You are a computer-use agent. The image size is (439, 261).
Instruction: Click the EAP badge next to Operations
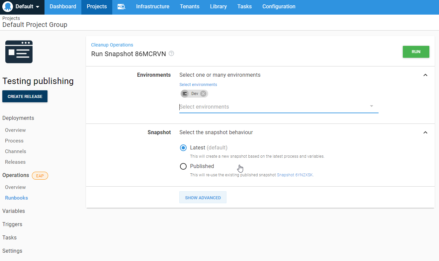[40, 176]
